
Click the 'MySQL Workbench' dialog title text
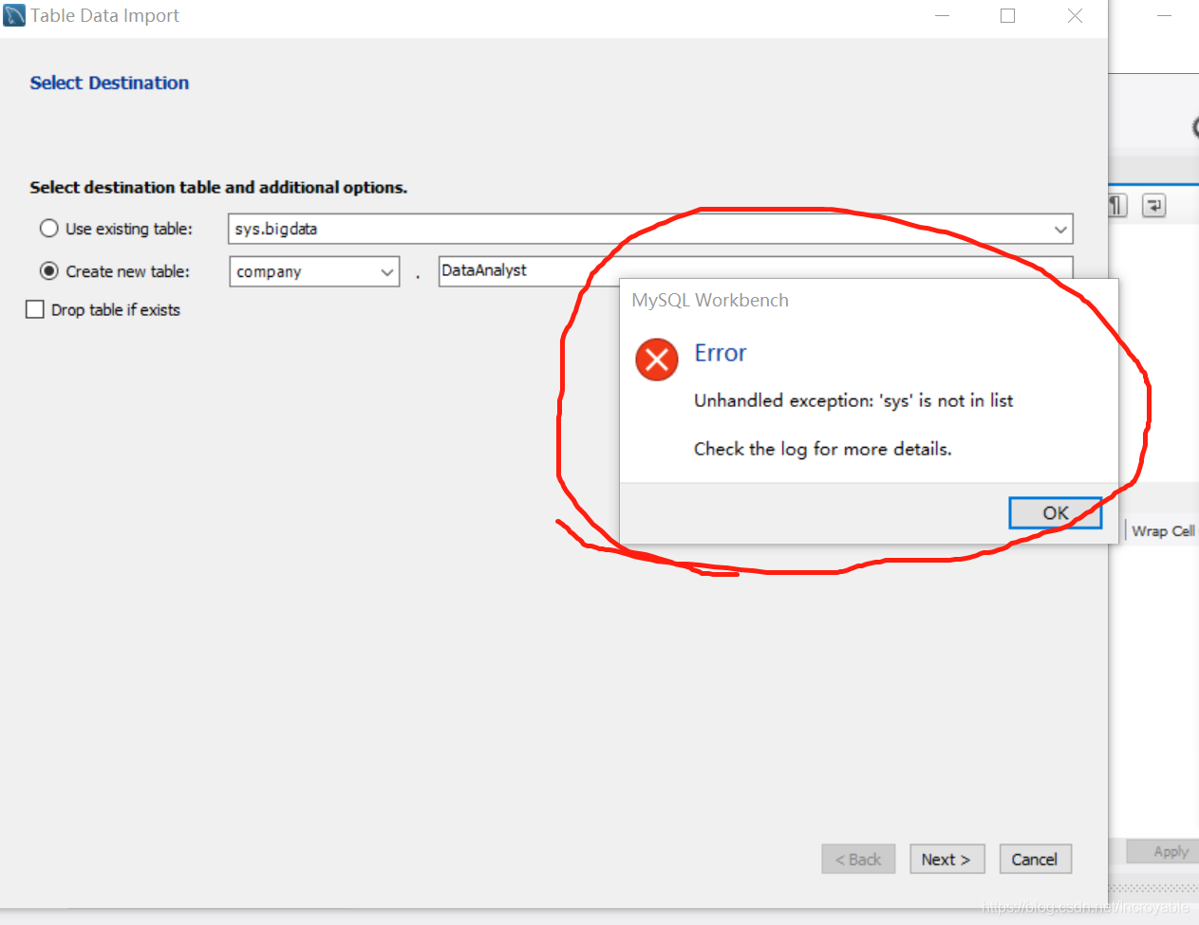coord(710,300)
